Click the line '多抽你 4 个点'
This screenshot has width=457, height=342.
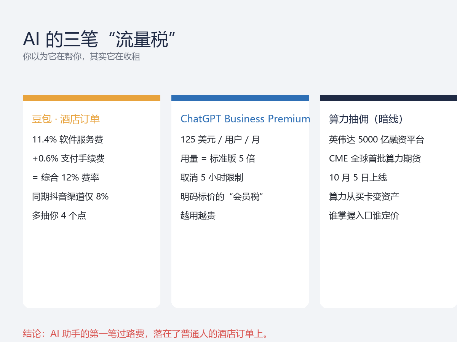click(x=59, y=215)
